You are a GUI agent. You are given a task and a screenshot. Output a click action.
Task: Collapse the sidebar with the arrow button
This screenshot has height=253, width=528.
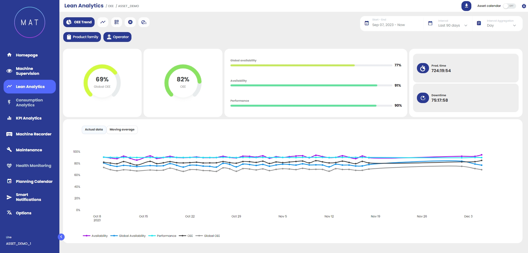point(61,237)
